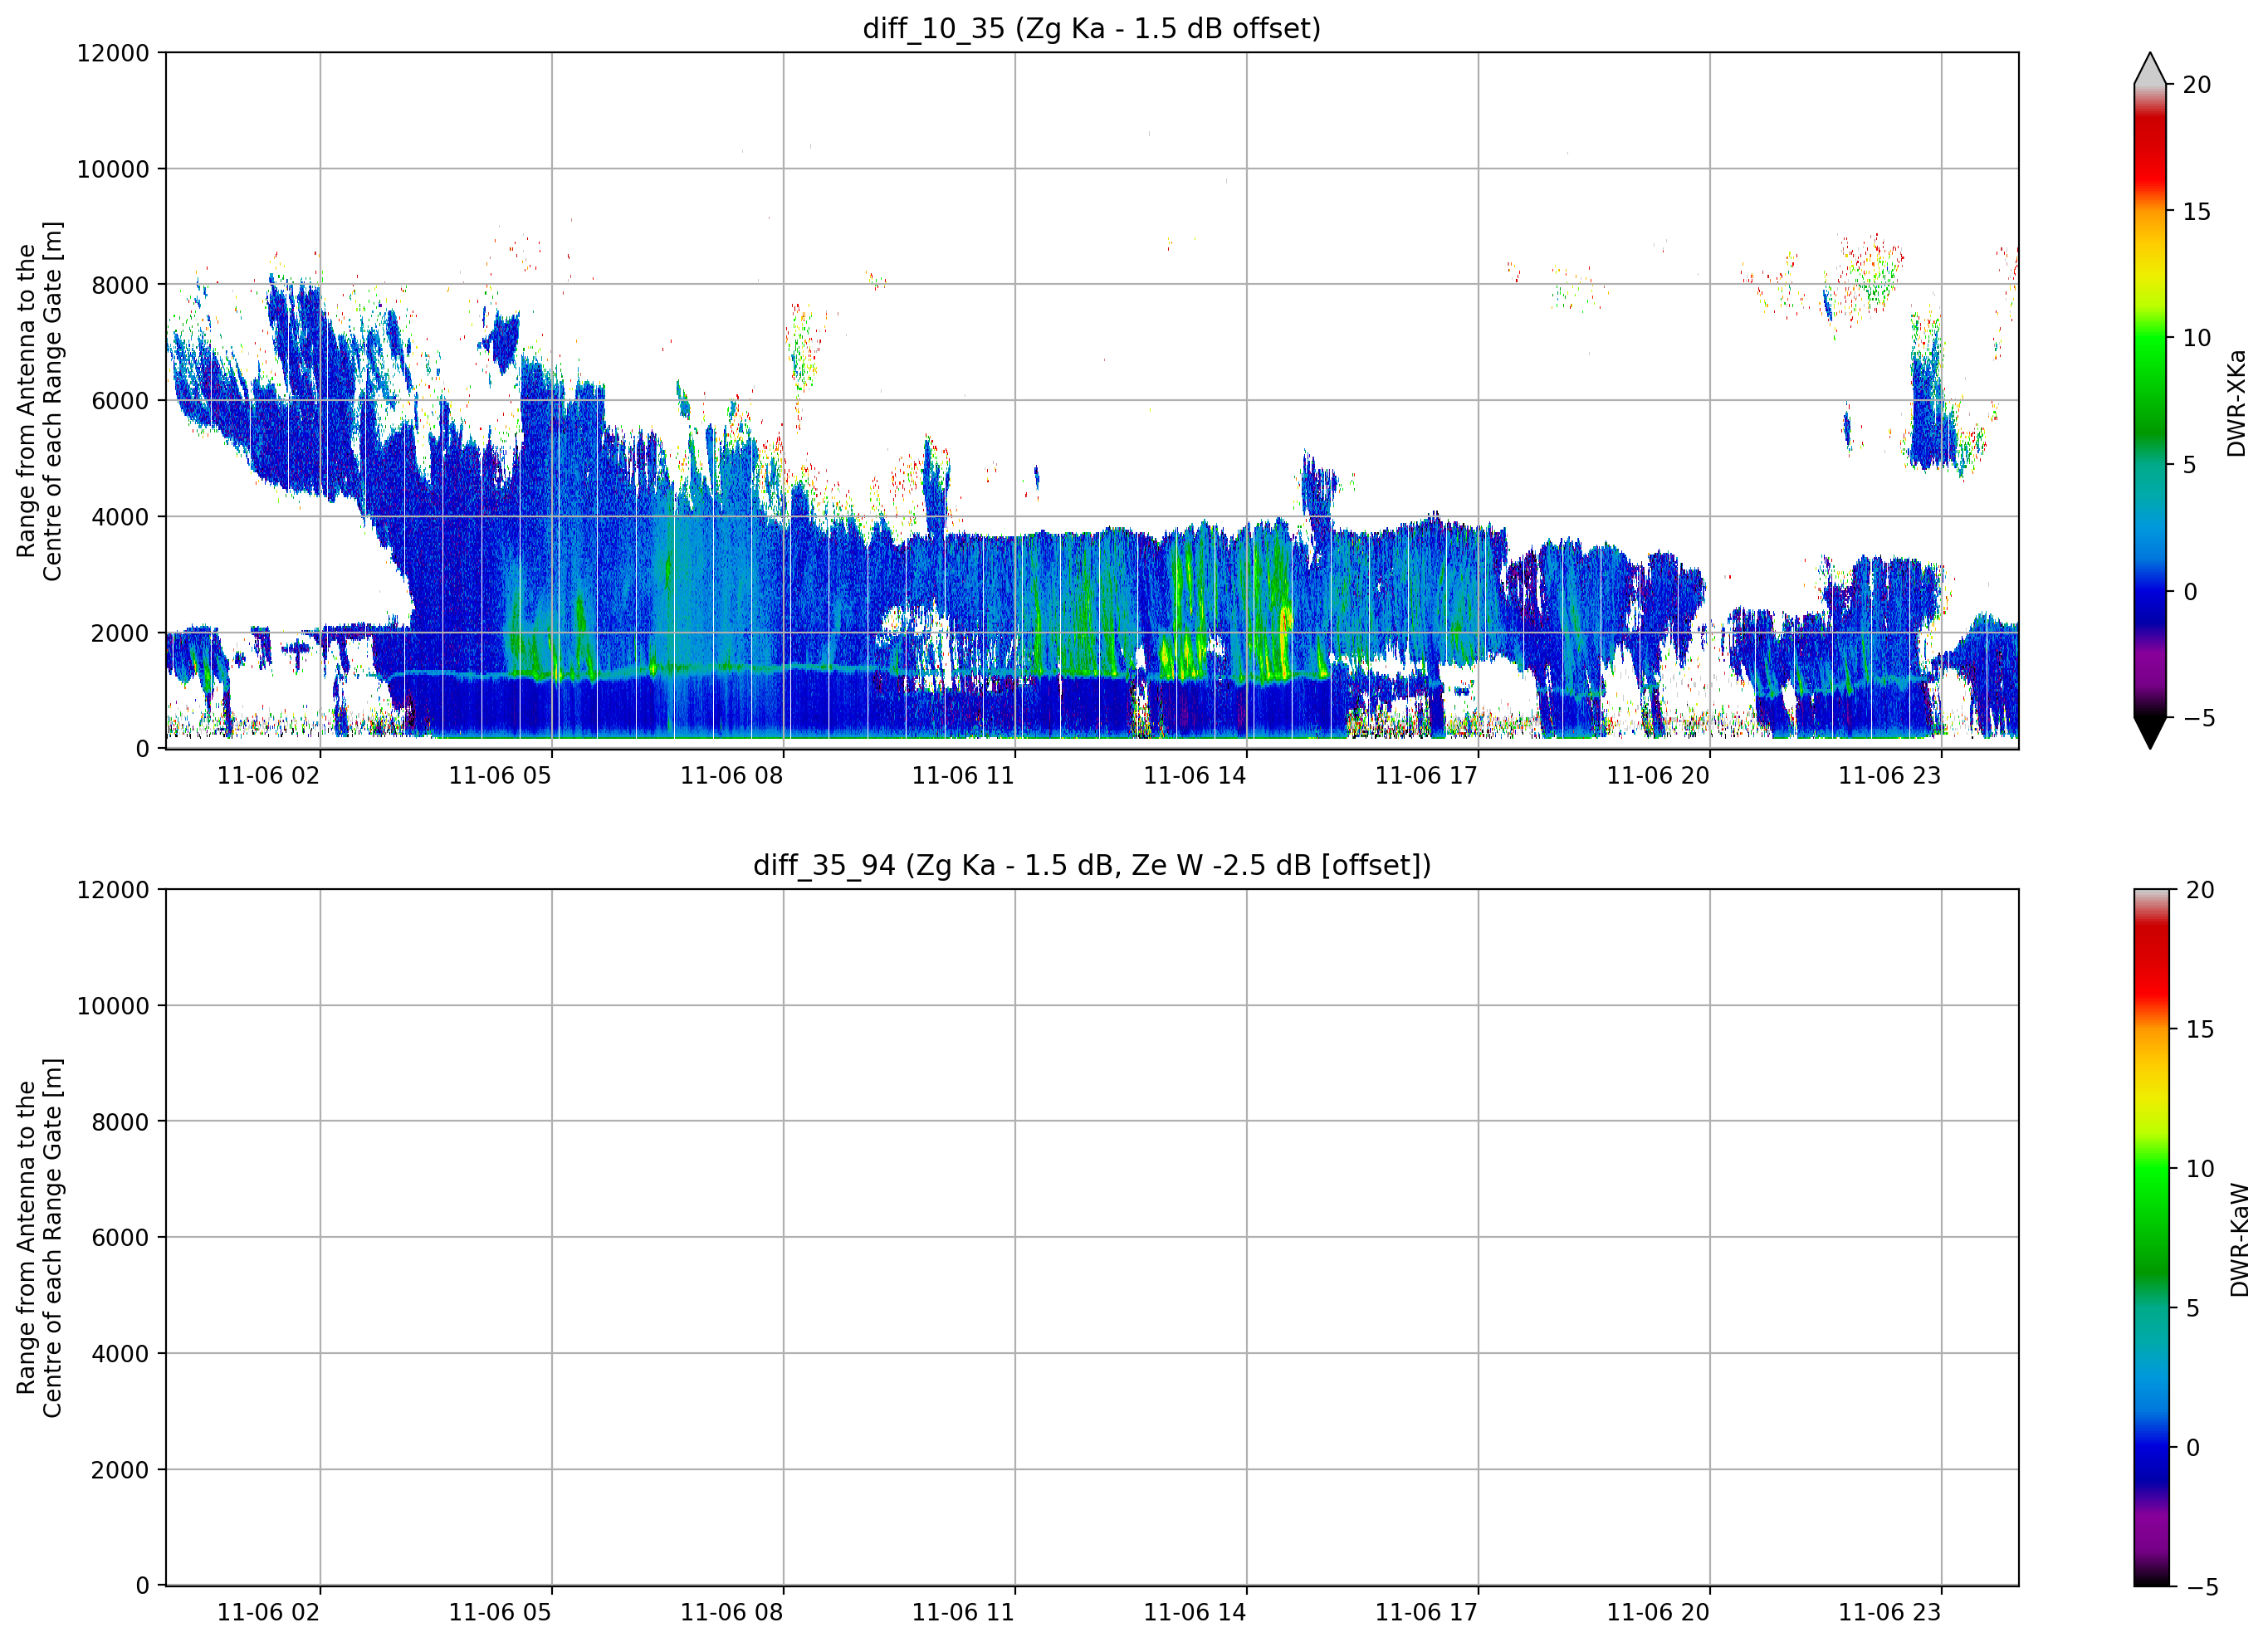Click the 10 tick label on DWR-KaW colorbar
This screenshot has width=2268, height=1642.
2199,1169
